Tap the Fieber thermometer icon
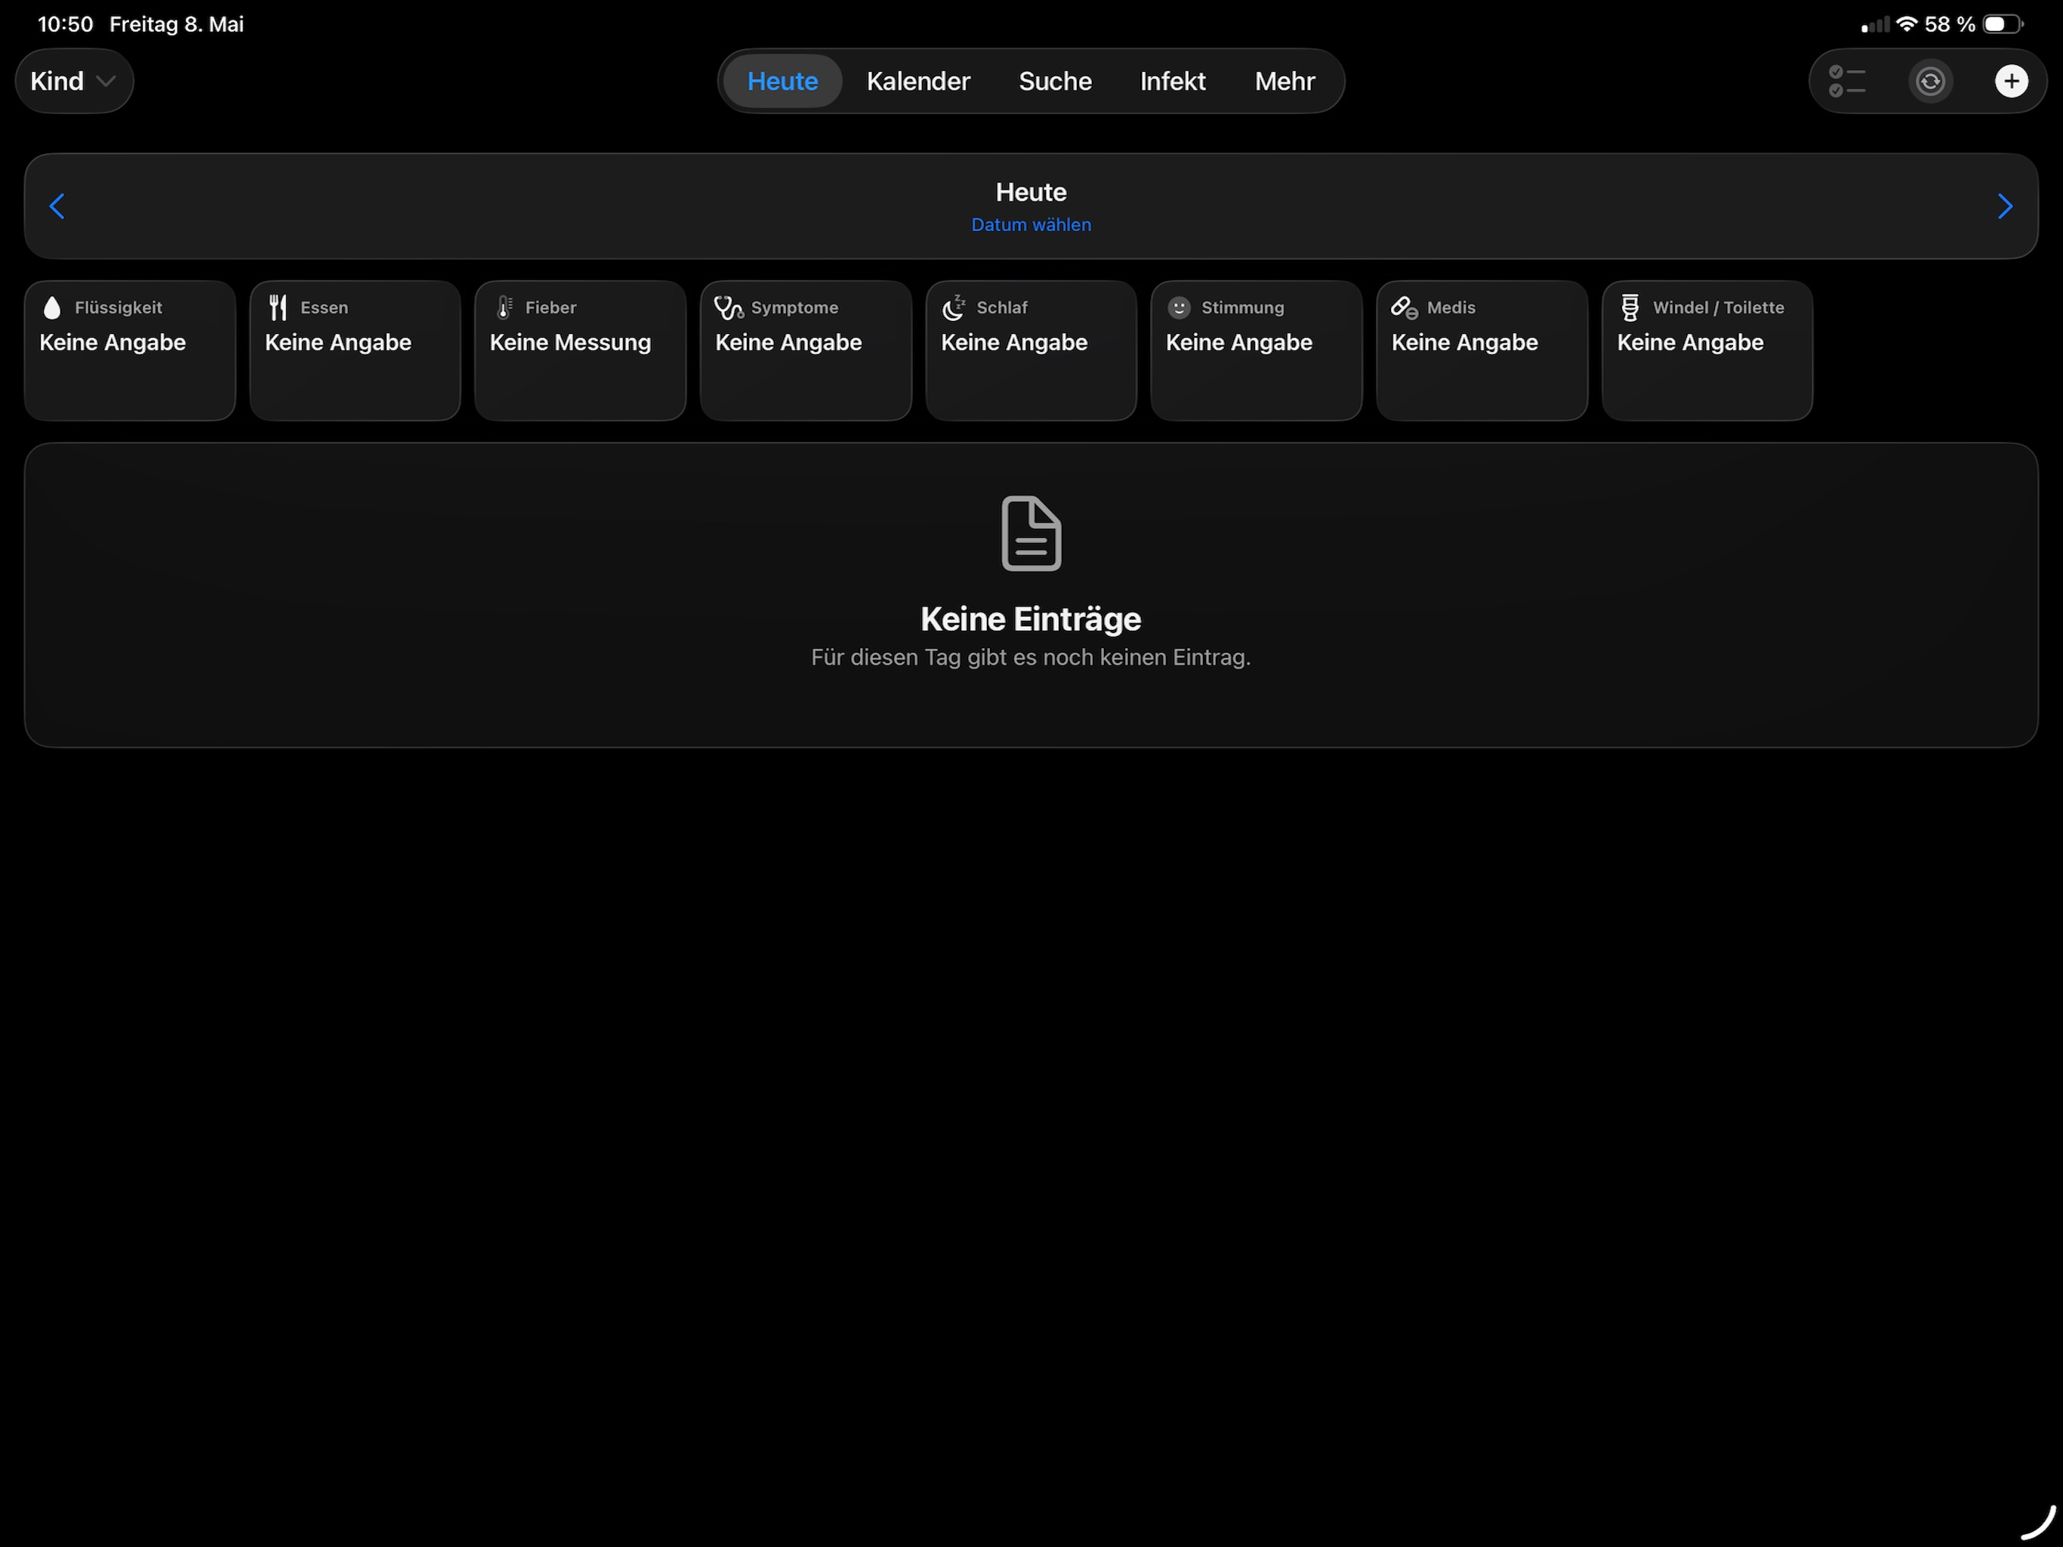The width and height of the screenshot is (2063, 1547). click(x=504, y=308)
